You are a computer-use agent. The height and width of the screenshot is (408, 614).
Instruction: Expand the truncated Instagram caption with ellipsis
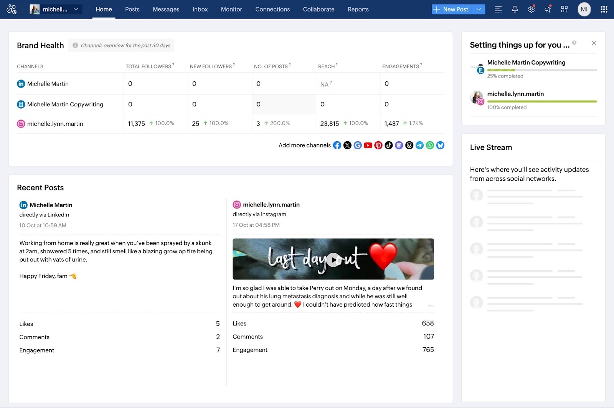pyautogui.click(x=431, y=305)
